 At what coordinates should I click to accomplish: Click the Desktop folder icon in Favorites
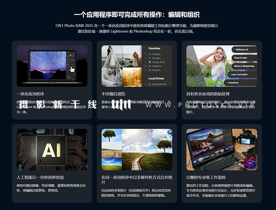pos(149,54)
